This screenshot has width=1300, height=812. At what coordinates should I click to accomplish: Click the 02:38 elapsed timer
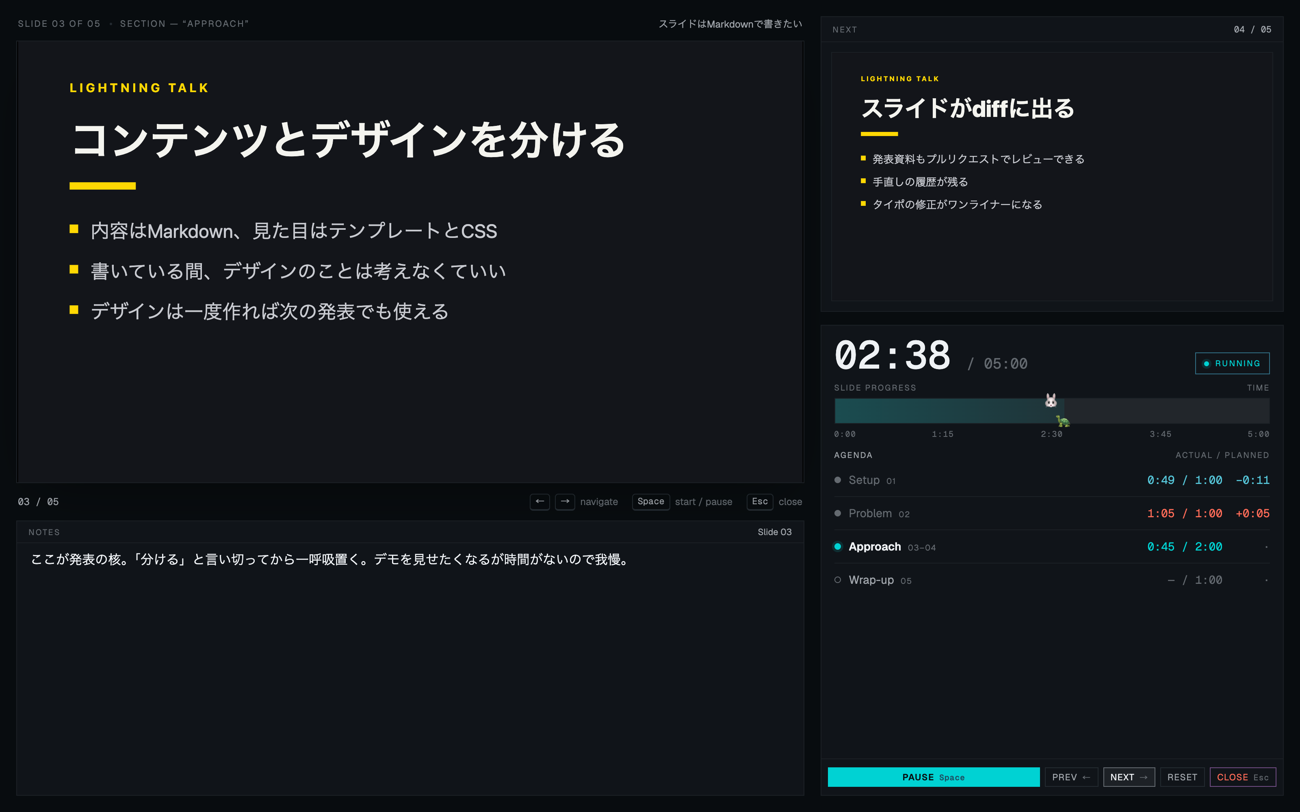[x=892, y=356]
